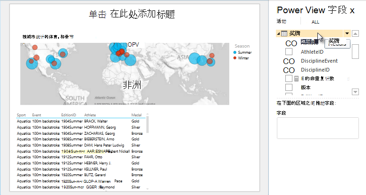This screenshot has height=195, width=366.
Task: Open the 奖牌 table dropdown arrow
Action: (x=347, y=33)
